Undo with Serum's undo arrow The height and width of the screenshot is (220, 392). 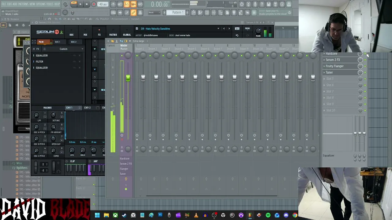click(x=237, y=35)
